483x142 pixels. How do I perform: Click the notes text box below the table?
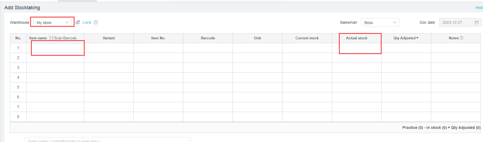pyautogui.click(x=107, y=140)
